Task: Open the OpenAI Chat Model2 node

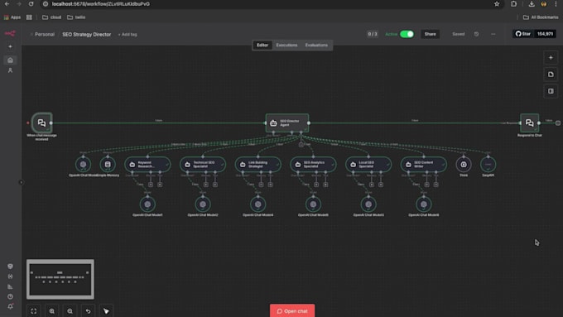Action: coord(203,204)
